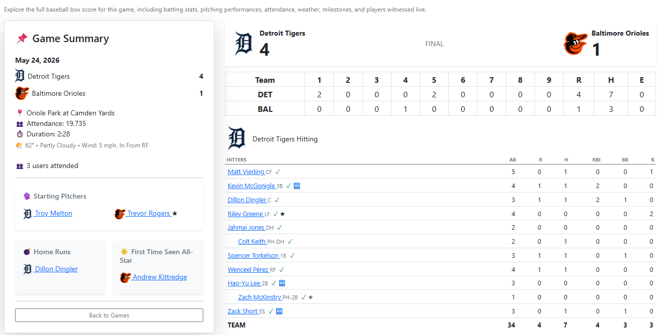Click the FINAL game status label
Screen dimensions: 665x335
click(435, 44)
